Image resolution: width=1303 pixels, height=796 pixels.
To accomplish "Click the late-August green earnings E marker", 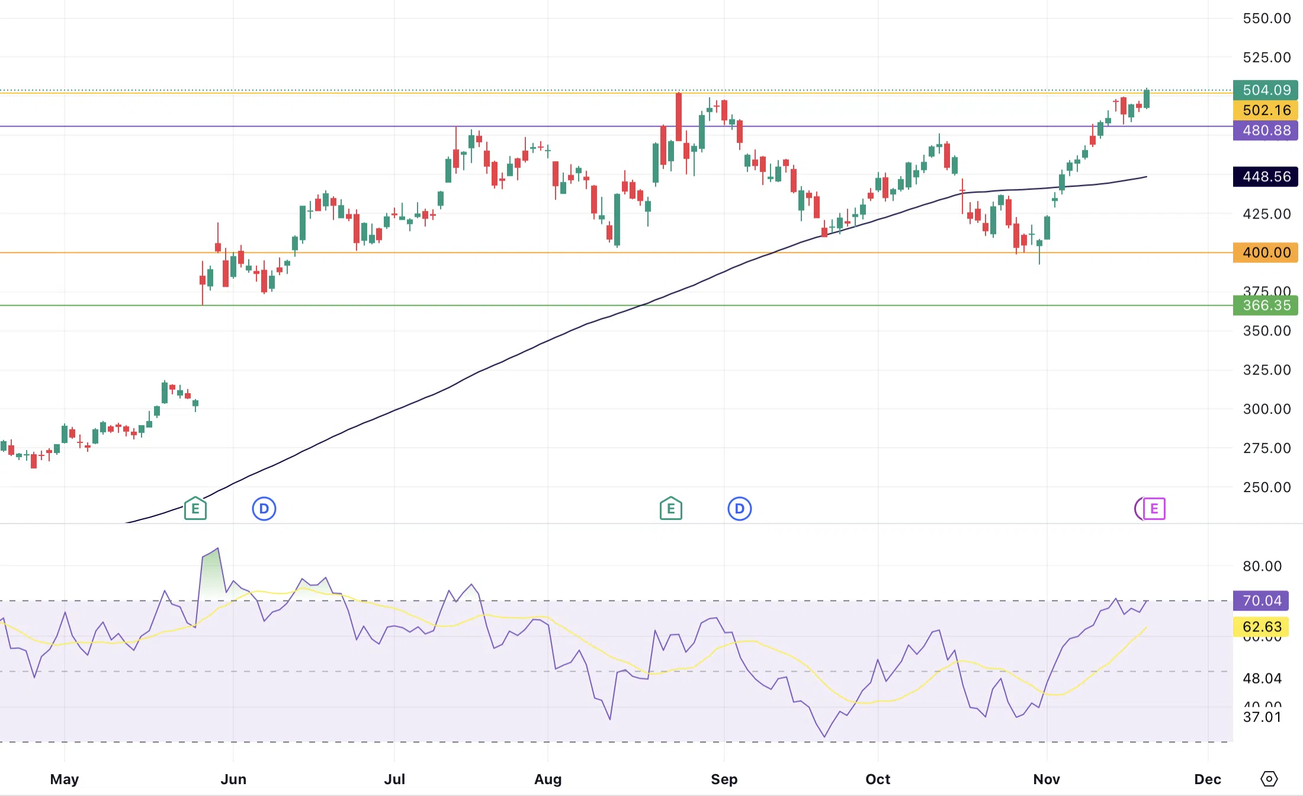I will click(x=670, y=508).
